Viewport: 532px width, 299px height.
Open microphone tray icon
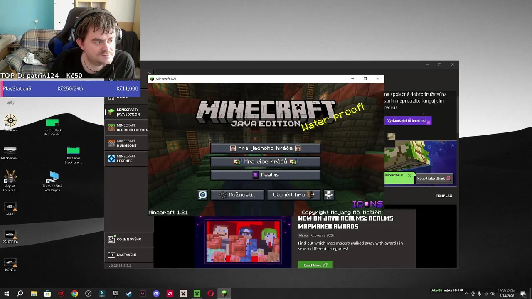480,294
